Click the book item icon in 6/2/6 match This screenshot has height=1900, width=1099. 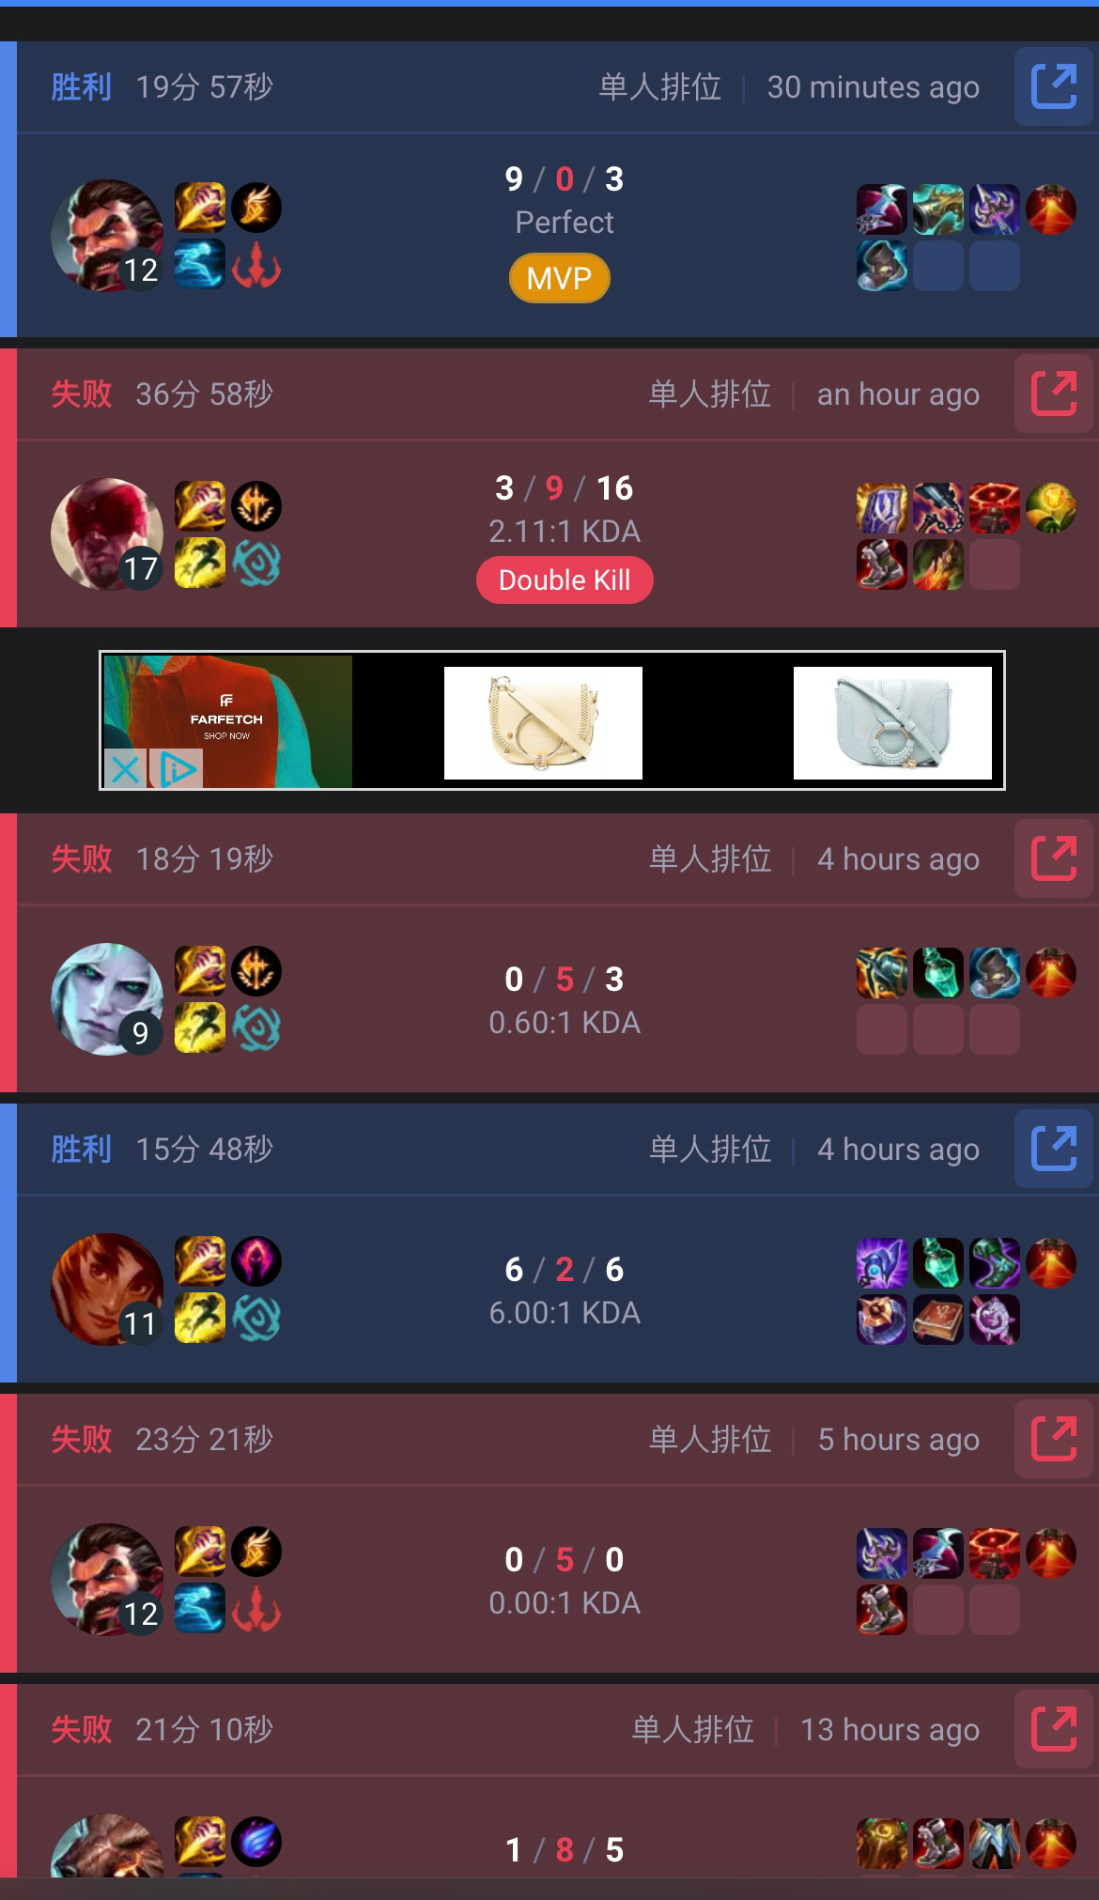(x=938, y=1320)
